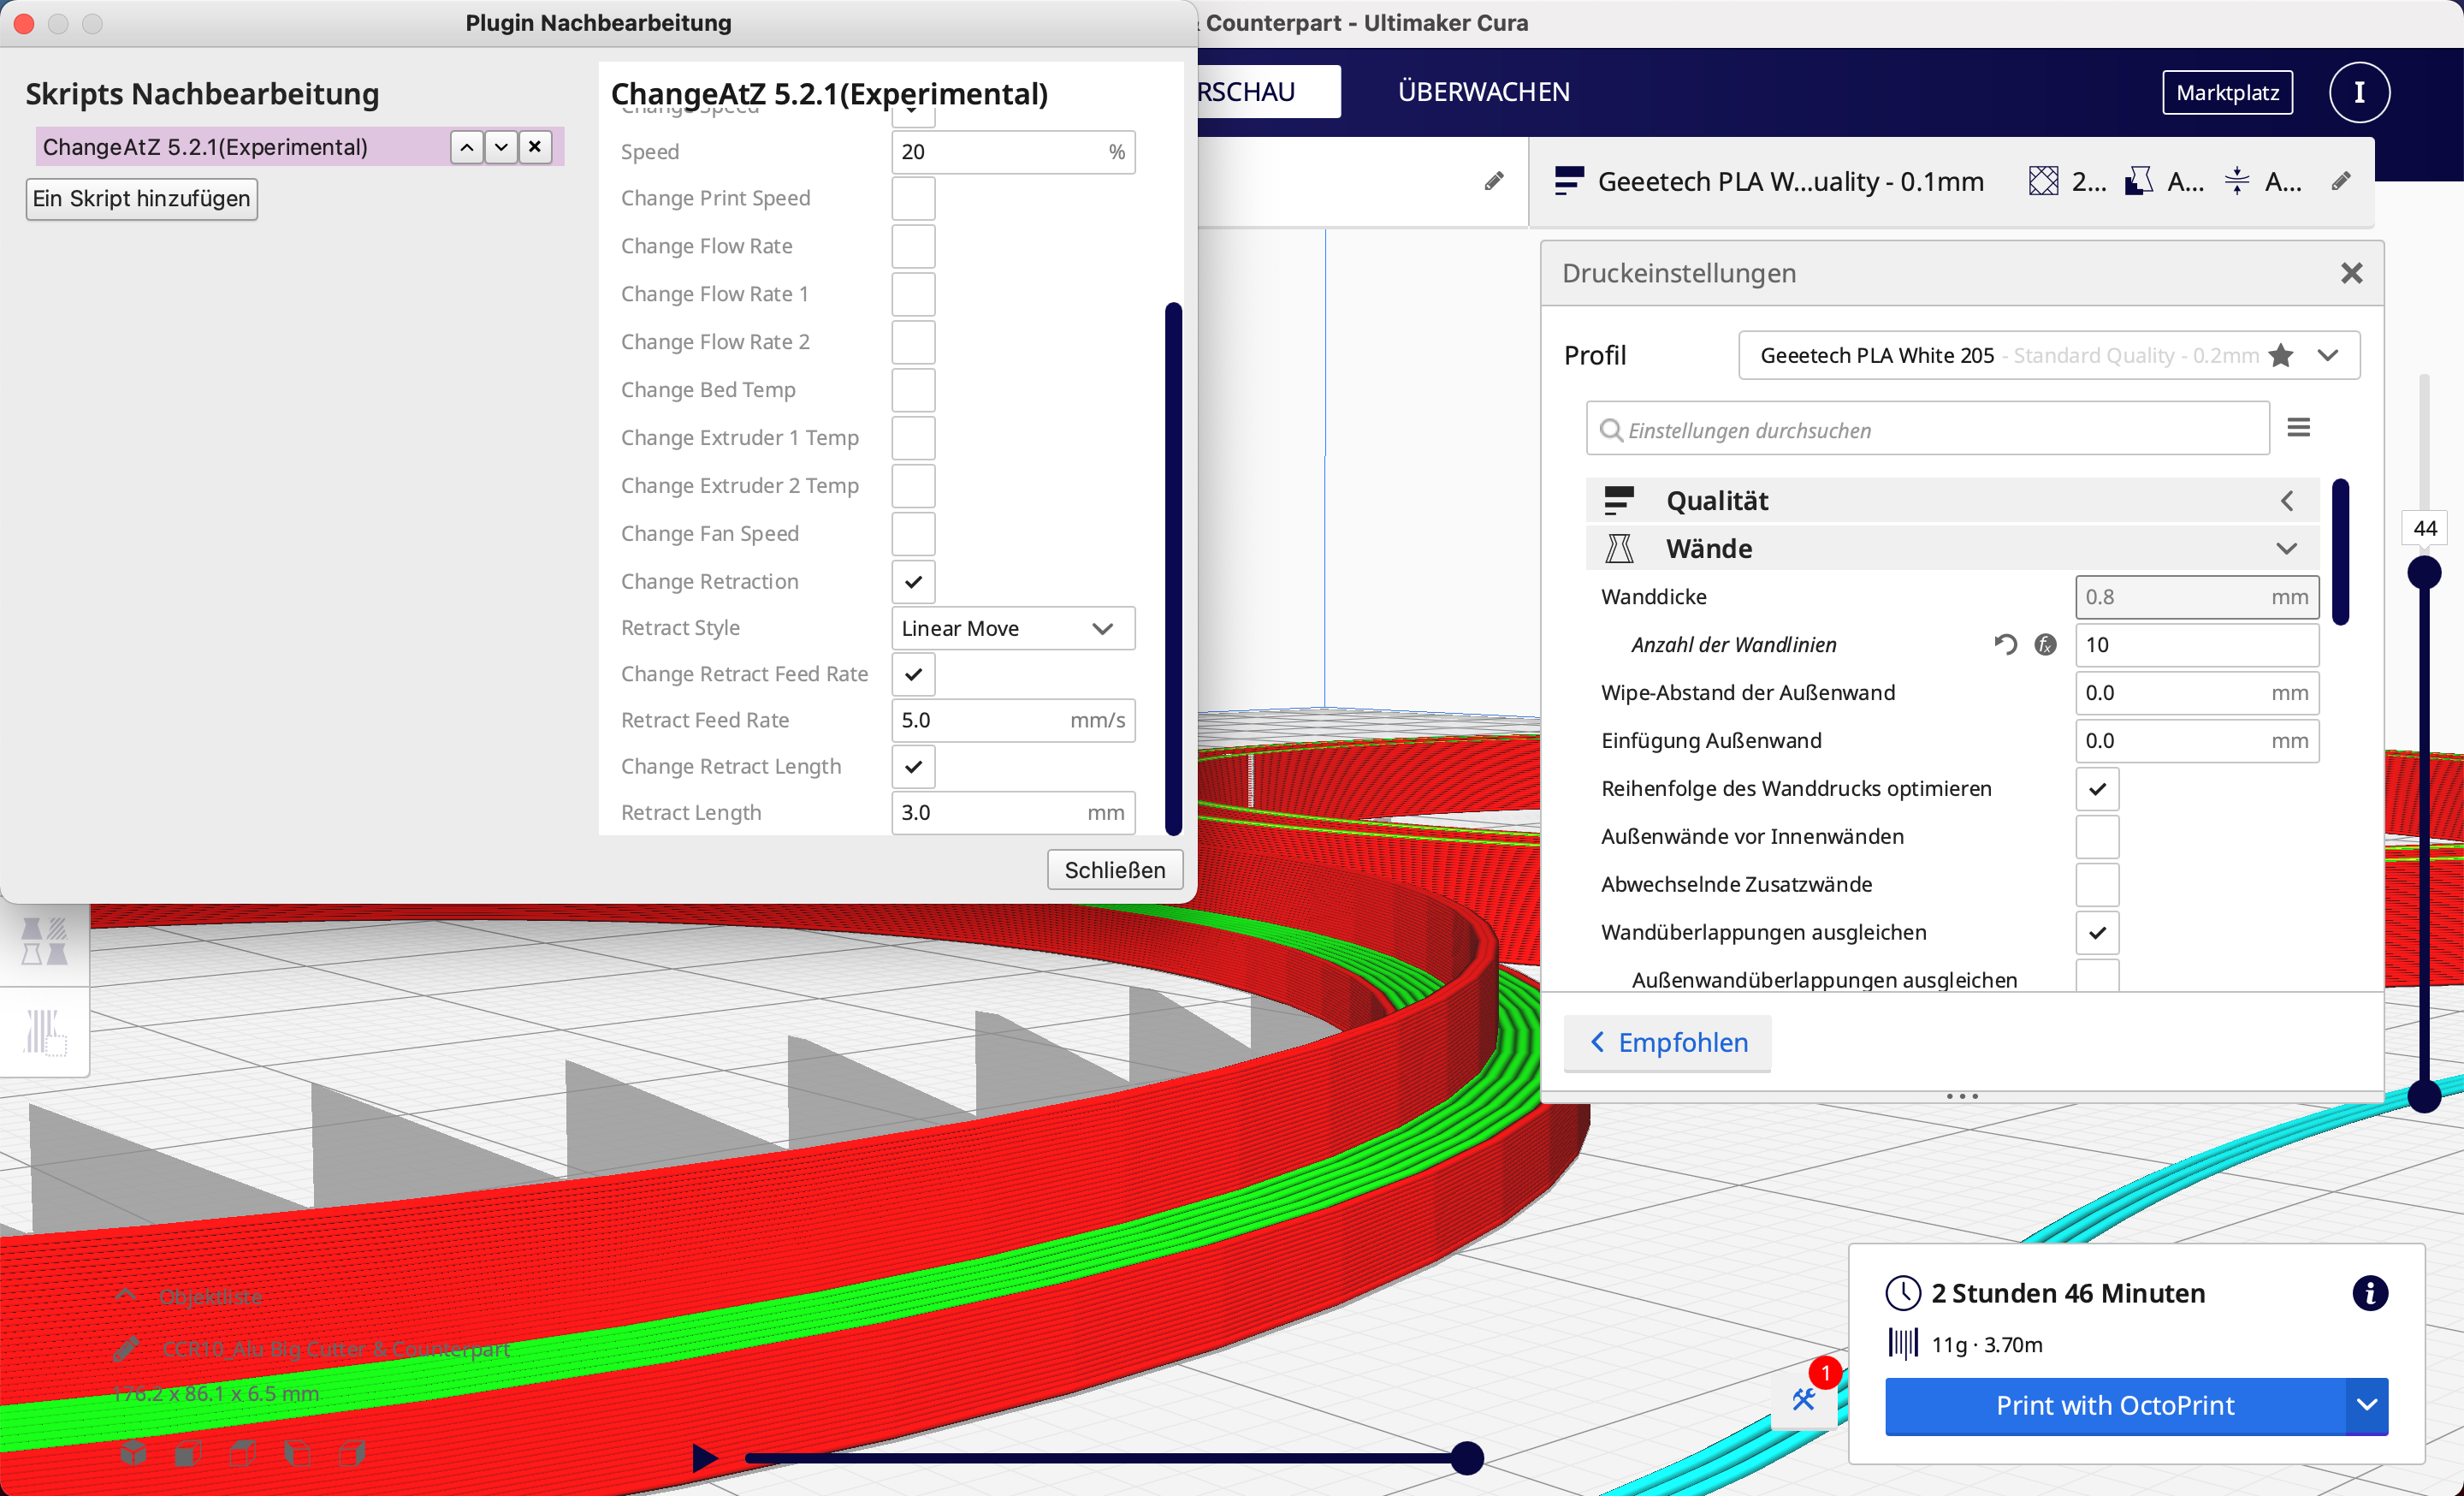This screenshot has height=1496, width=2464.
Task: Enable the Change Fan Speed checkbox
Action: pyautogui.click(x=913, y=534)
